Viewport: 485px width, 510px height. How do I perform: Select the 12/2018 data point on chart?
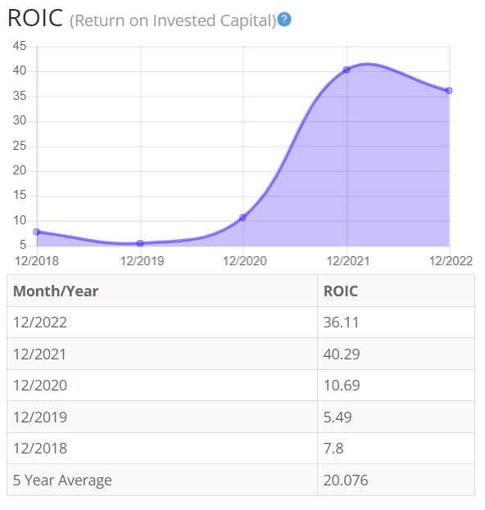point(37,232)
